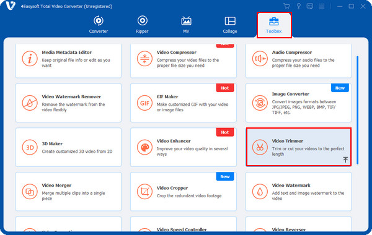Open the shopping cart purchase icon

coord(286,6)
